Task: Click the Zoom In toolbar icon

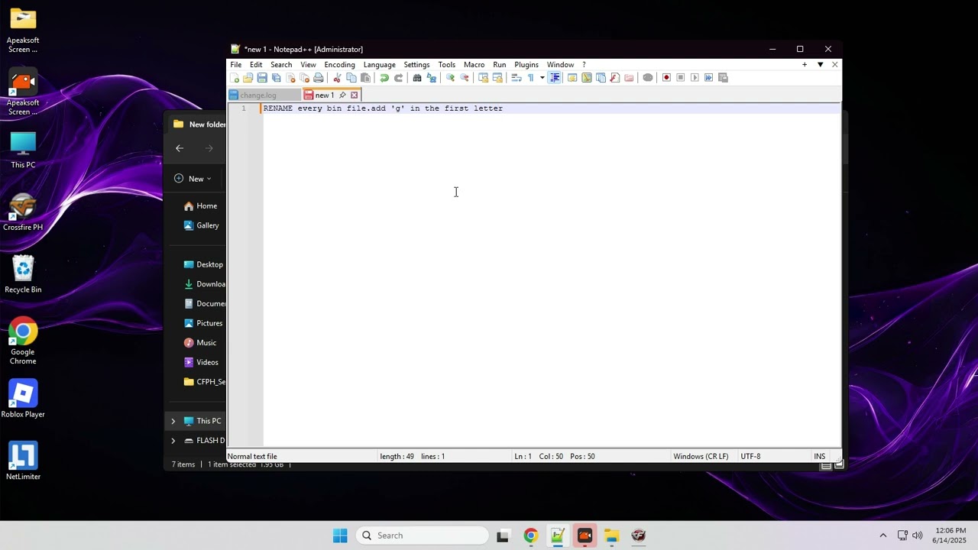Action: coord(451,78)
